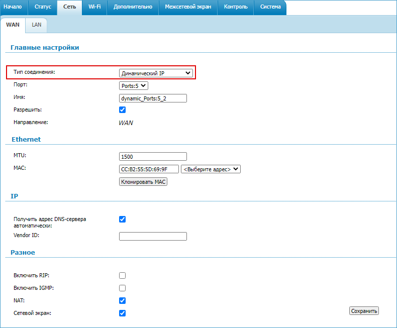Click the Vendor ID input field
The width and height of the screenshot is (397, 328).
(153, 236)
